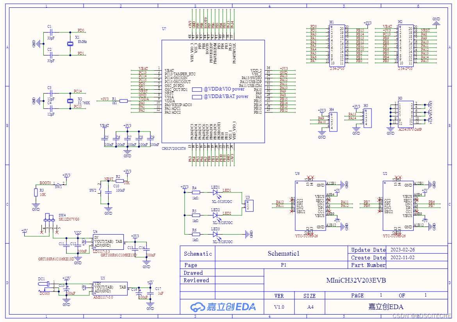Select the U6 USB Type-C connector body

[x=311, y=206]
